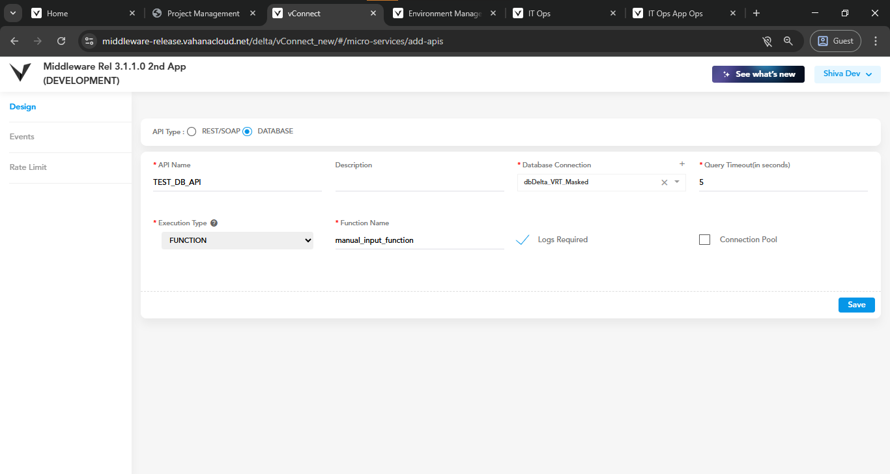Click the Save button
The width and height of the screenshot is (890, 474).
point(857,305)
